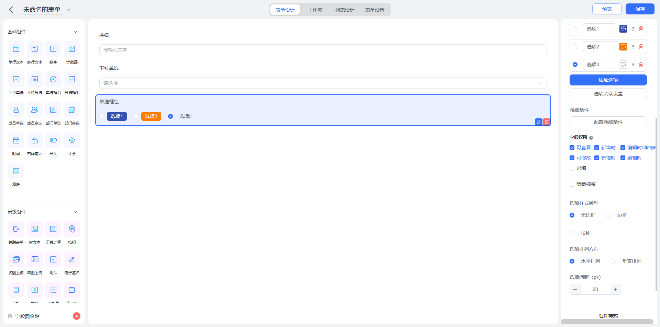Pick the 成员单选 component icon

pos(16,110)
